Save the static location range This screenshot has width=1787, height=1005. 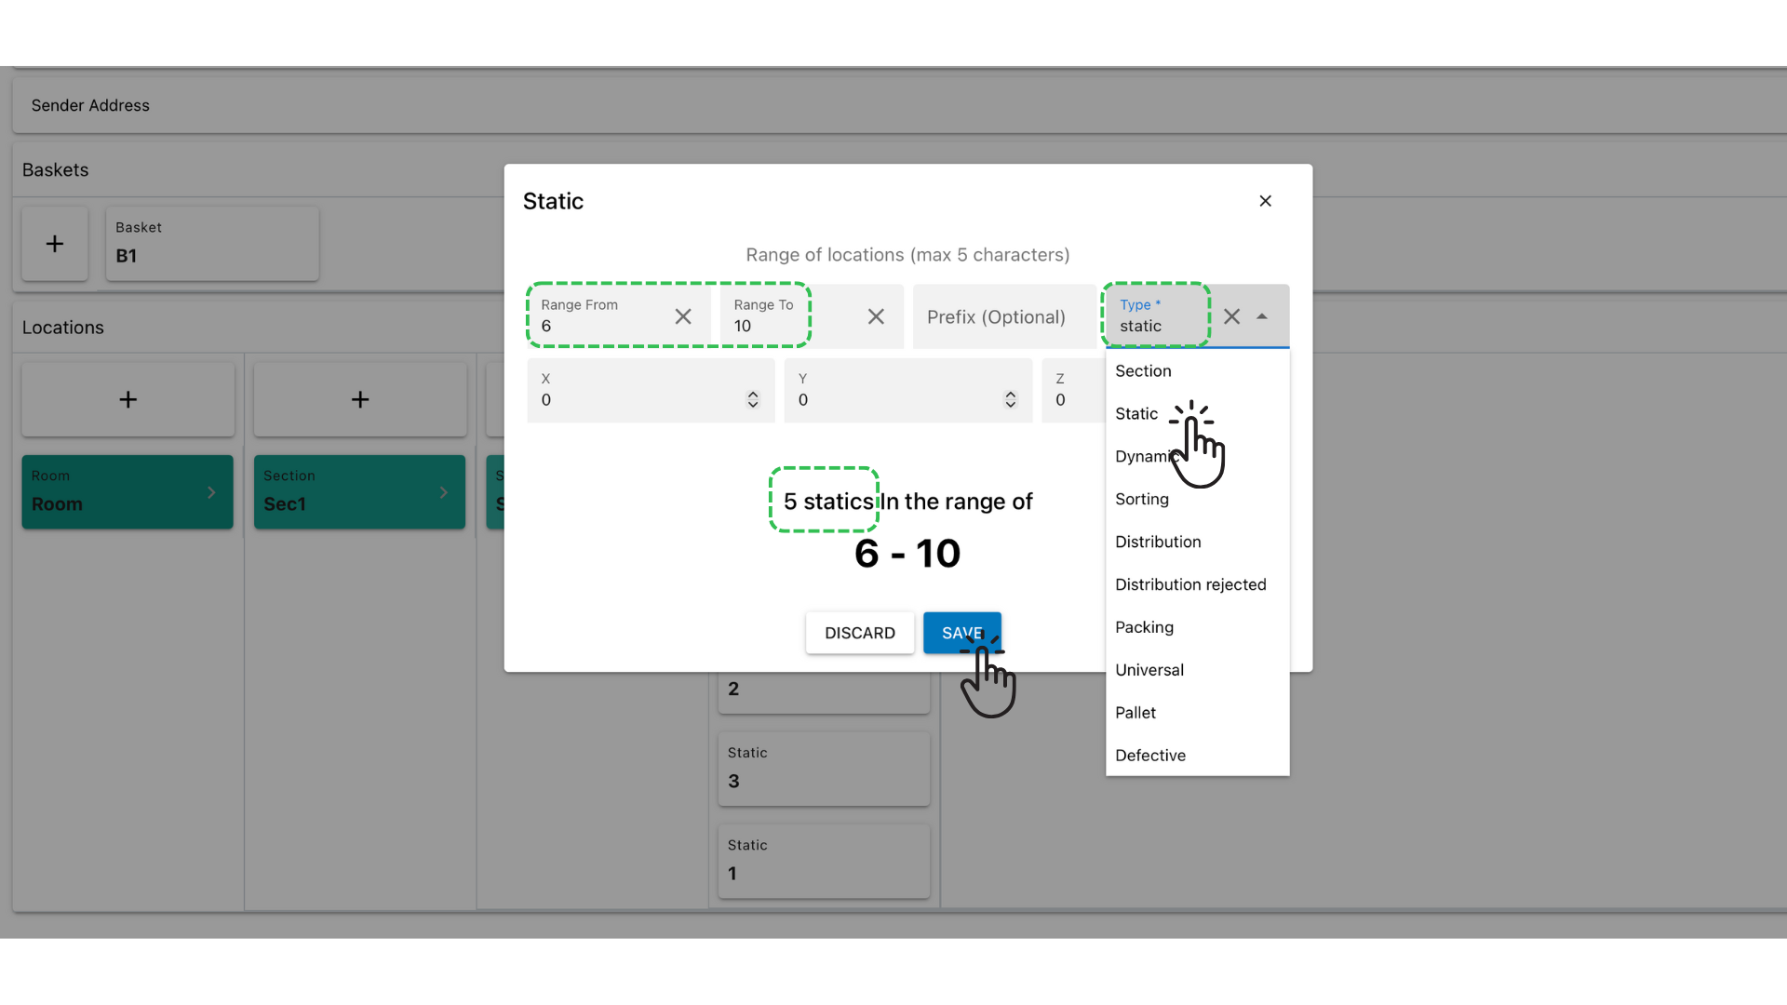tap(962, 633)
